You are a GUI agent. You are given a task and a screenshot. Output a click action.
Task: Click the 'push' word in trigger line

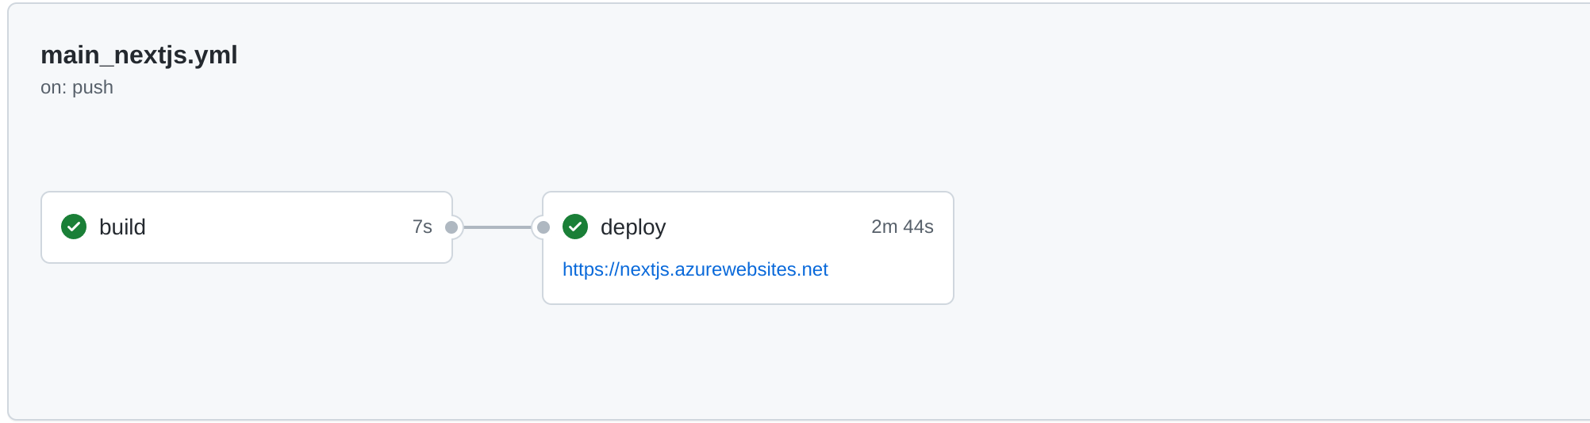point(93,87)
